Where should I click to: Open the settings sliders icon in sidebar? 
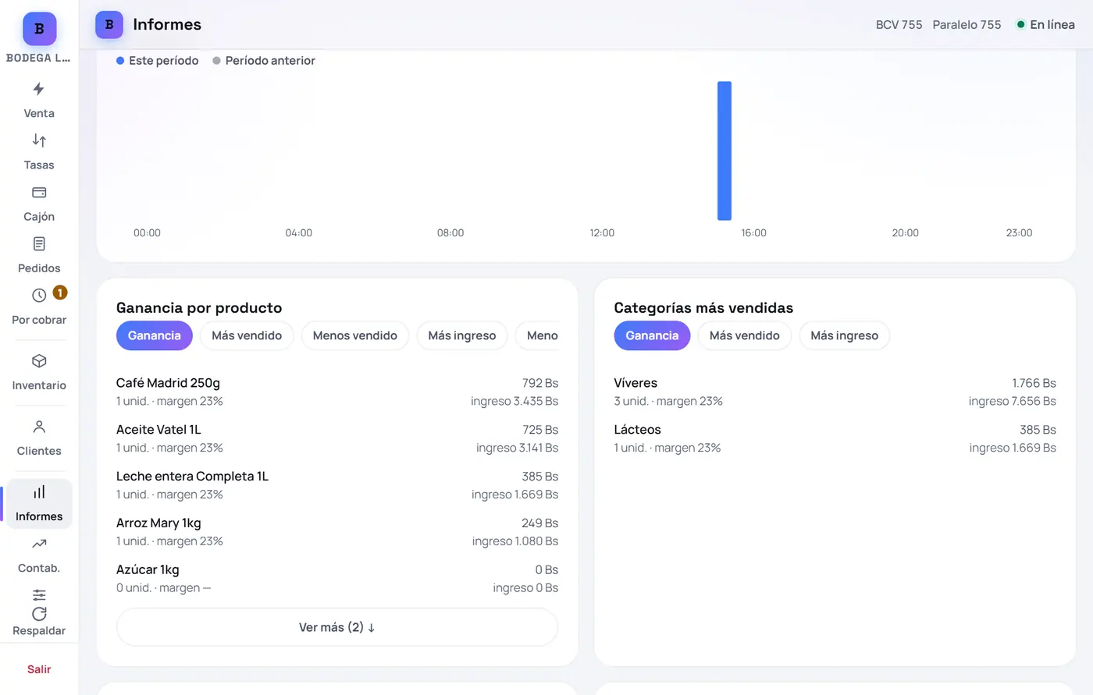tap(39, 595)
